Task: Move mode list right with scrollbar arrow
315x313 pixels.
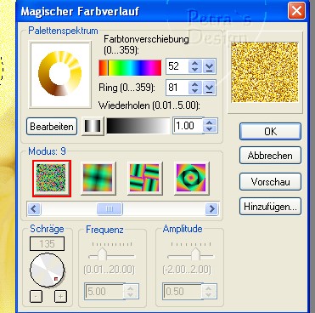Action: tap(212, 209)
